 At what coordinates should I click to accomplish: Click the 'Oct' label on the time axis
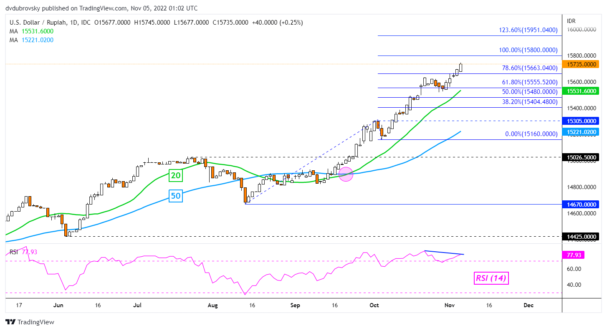tap(374, 305)
